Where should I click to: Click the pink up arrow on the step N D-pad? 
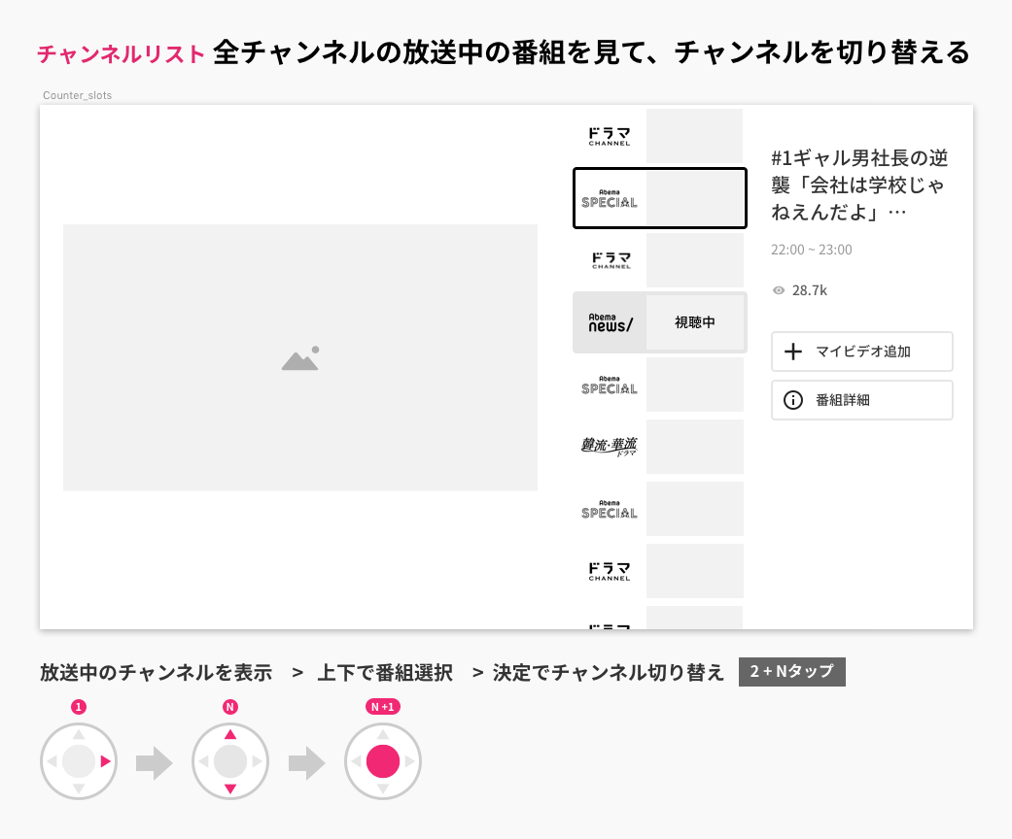point(230,734)
